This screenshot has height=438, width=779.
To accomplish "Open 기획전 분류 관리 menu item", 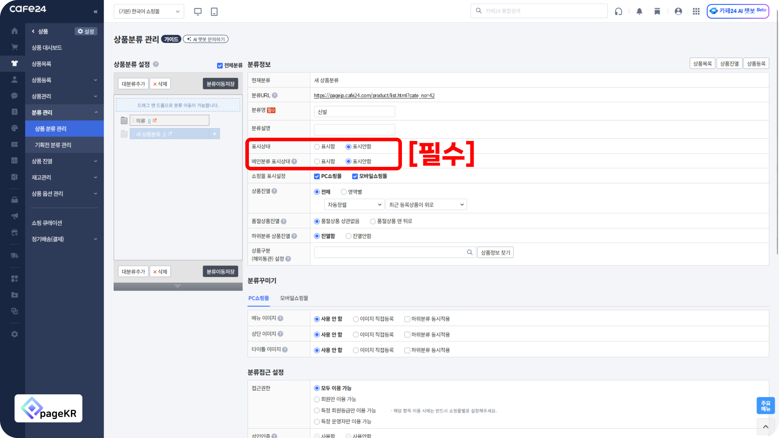I will [x=53, y=145].
